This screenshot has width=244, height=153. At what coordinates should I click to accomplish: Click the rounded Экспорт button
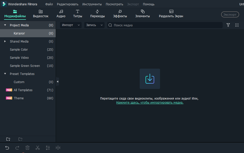[x=230, y=14]
